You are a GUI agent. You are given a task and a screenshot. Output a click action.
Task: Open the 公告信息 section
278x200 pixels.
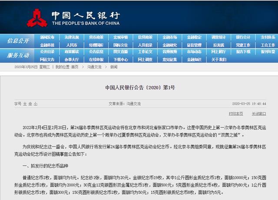click(96, 52)
